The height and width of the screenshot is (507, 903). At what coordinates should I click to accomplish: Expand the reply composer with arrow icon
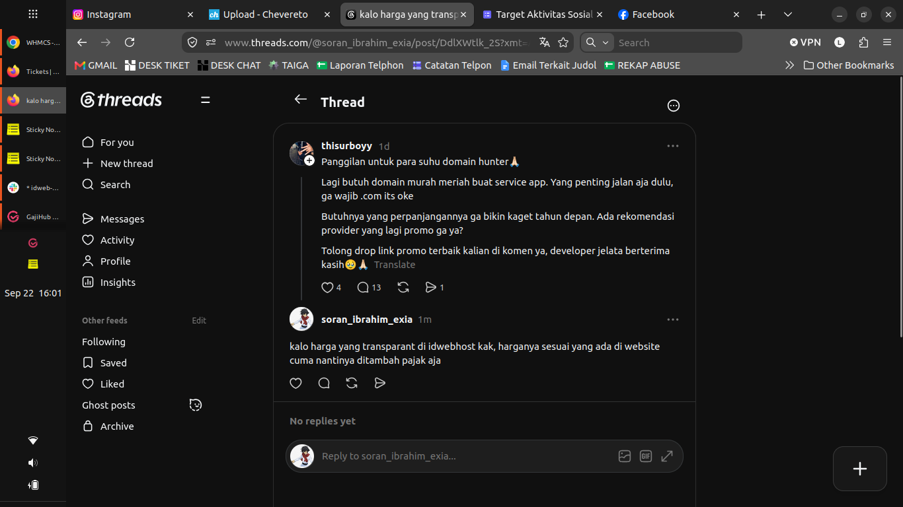667,456
